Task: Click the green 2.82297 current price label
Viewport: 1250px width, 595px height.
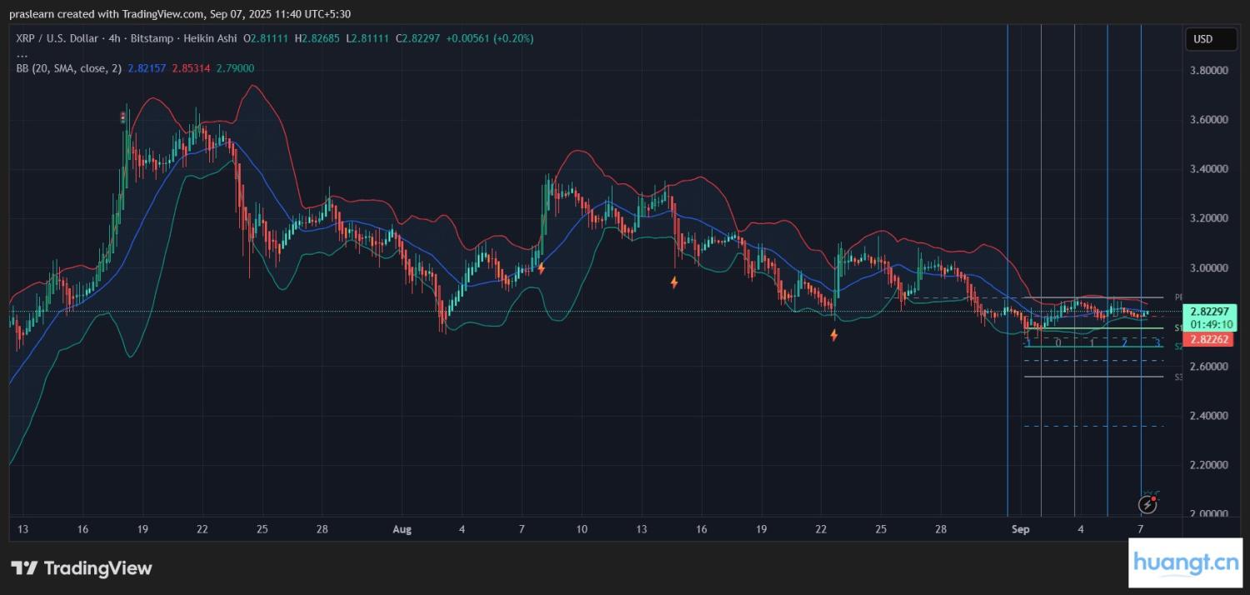Action: 1211,311
